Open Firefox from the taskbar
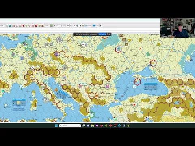Viewport: 195px width, 146px height. click(x=102, y=125)
